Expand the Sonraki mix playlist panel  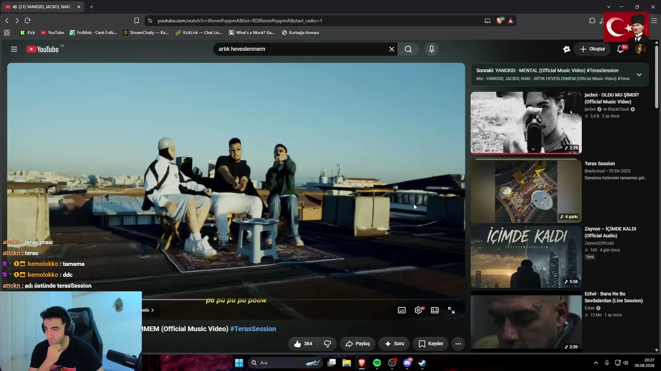pos(639,75)
